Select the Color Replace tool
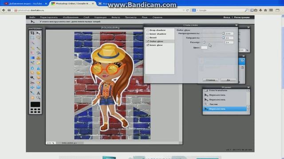Image resolution: width=284 pixels, height=159 pixels. 32,63
